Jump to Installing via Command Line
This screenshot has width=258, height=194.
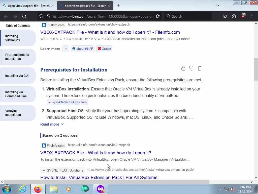18,94
